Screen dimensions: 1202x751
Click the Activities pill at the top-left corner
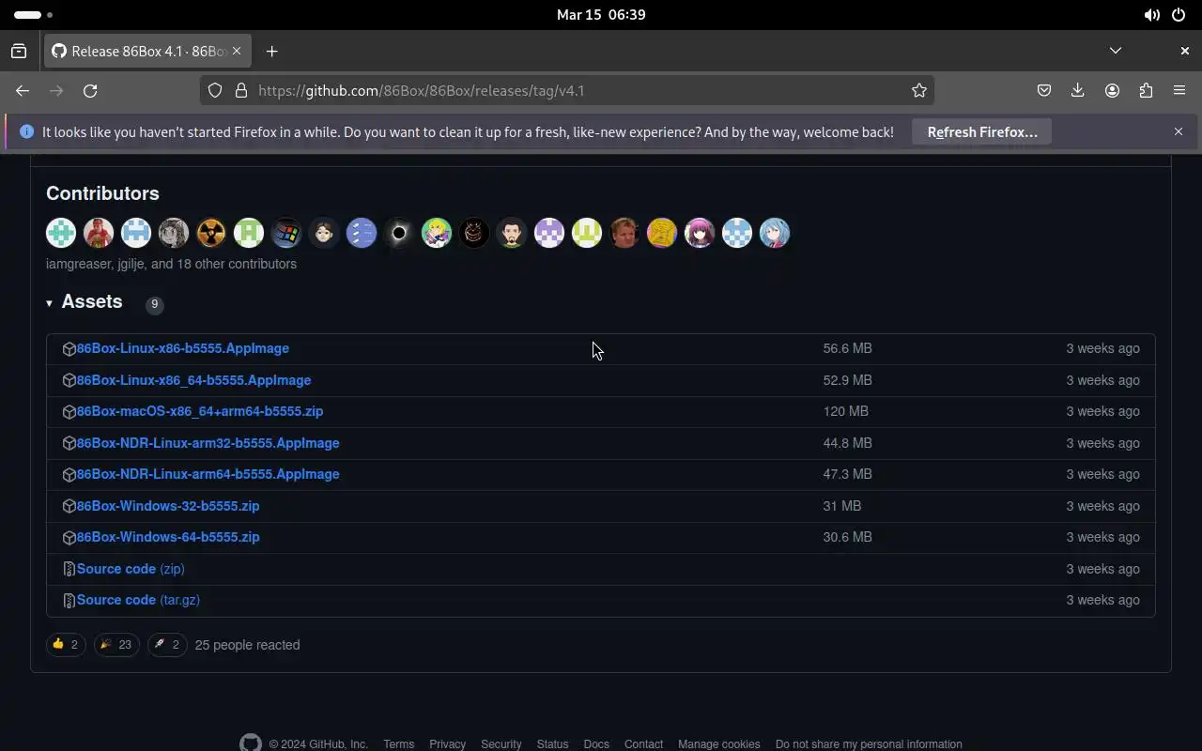click(33, 15)
